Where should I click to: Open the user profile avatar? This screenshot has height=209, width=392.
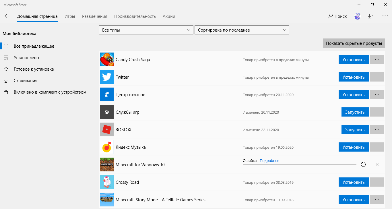357,16
